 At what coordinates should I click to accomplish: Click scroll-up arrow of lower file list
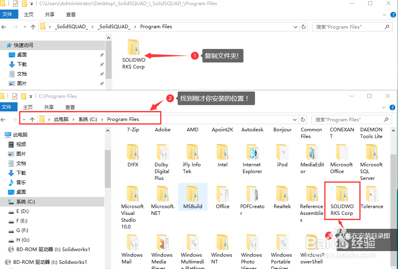(x=394, y=131)
